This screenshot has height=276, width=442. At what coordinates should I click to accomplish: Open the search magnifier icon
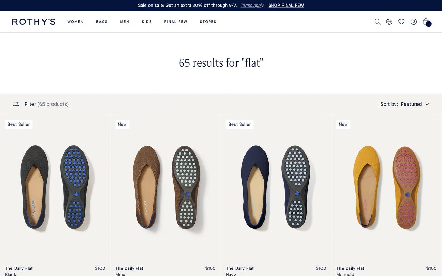(377, 22)
